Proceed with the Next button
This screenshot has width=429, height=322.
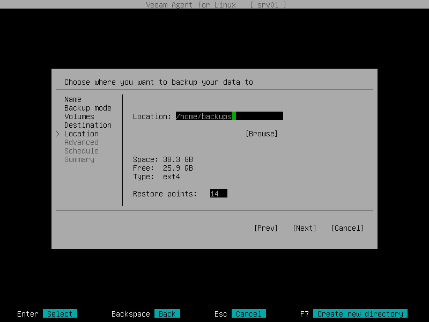pos(304,228)
